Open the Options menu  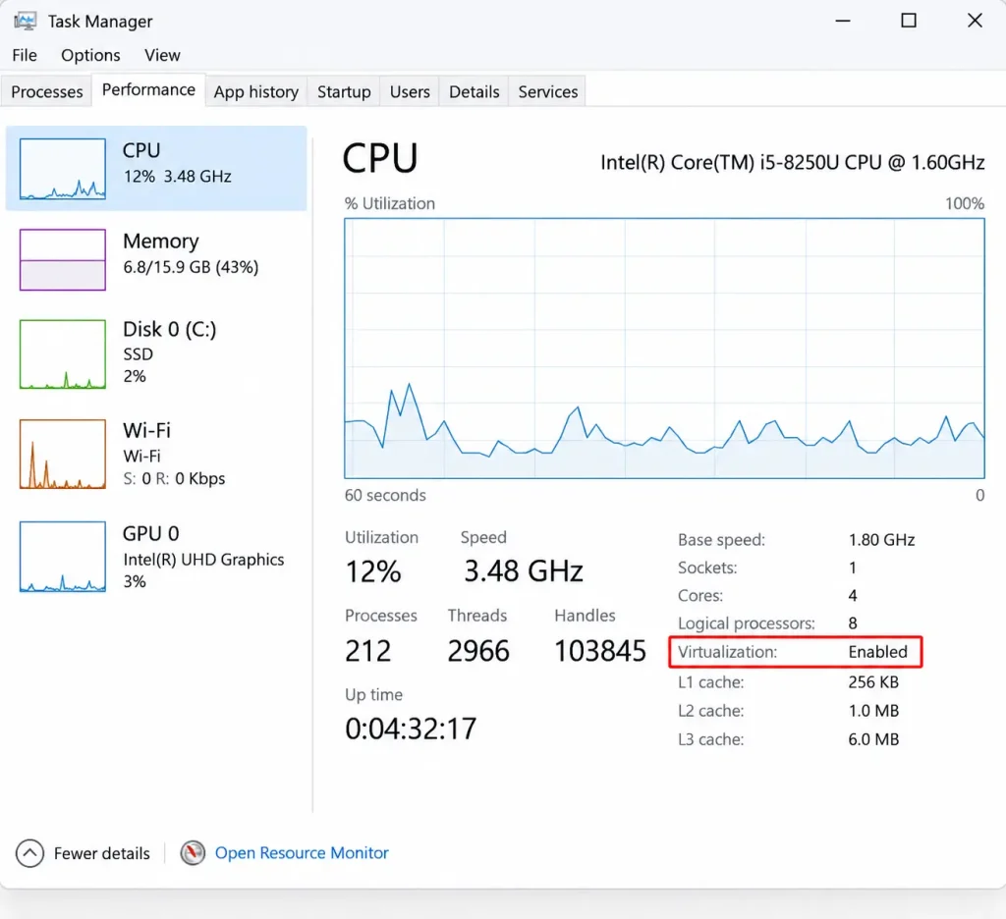click(x=90, y=55)
